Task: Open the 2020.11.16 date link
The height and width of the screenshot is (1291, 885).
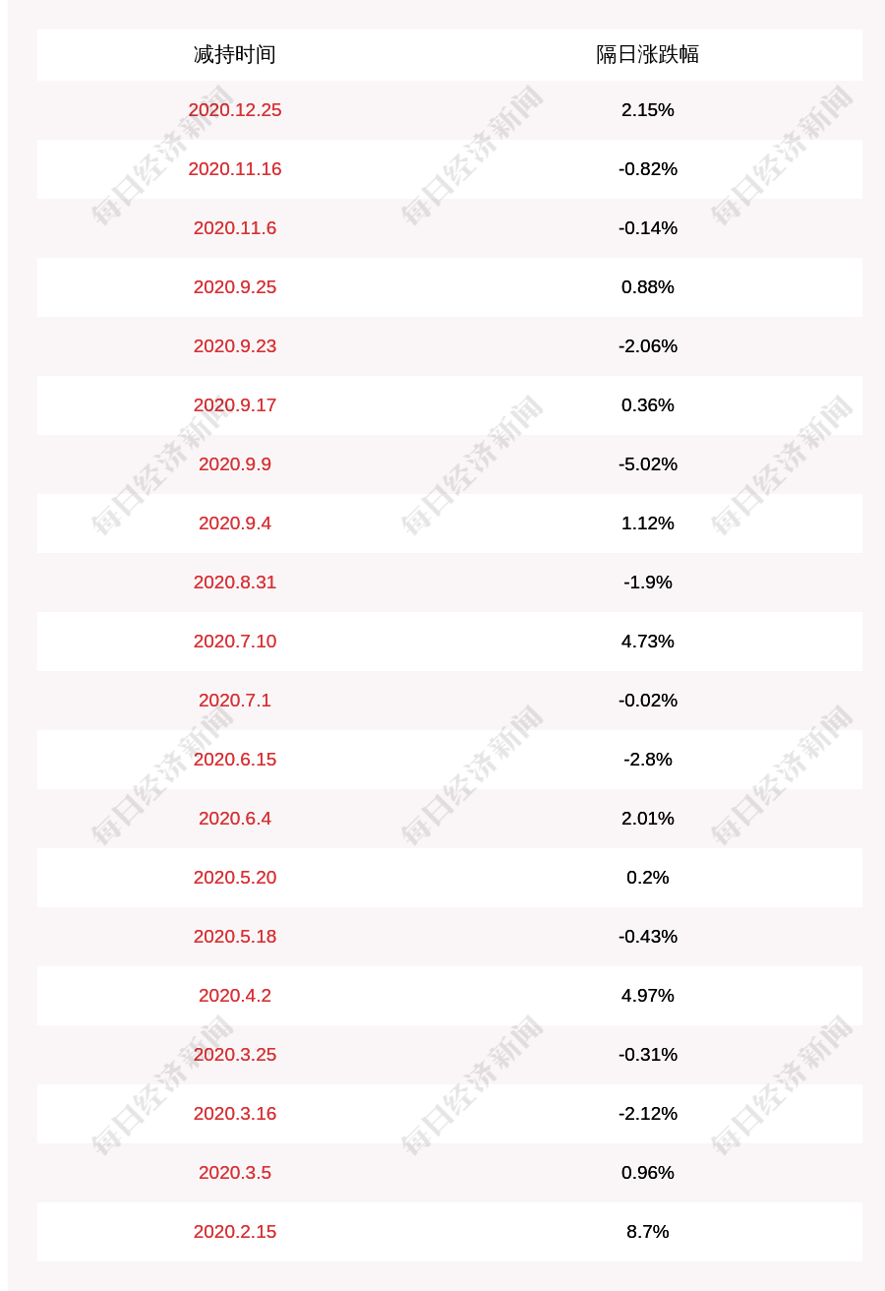Action: pyautogui.click(x=235, y=168)
